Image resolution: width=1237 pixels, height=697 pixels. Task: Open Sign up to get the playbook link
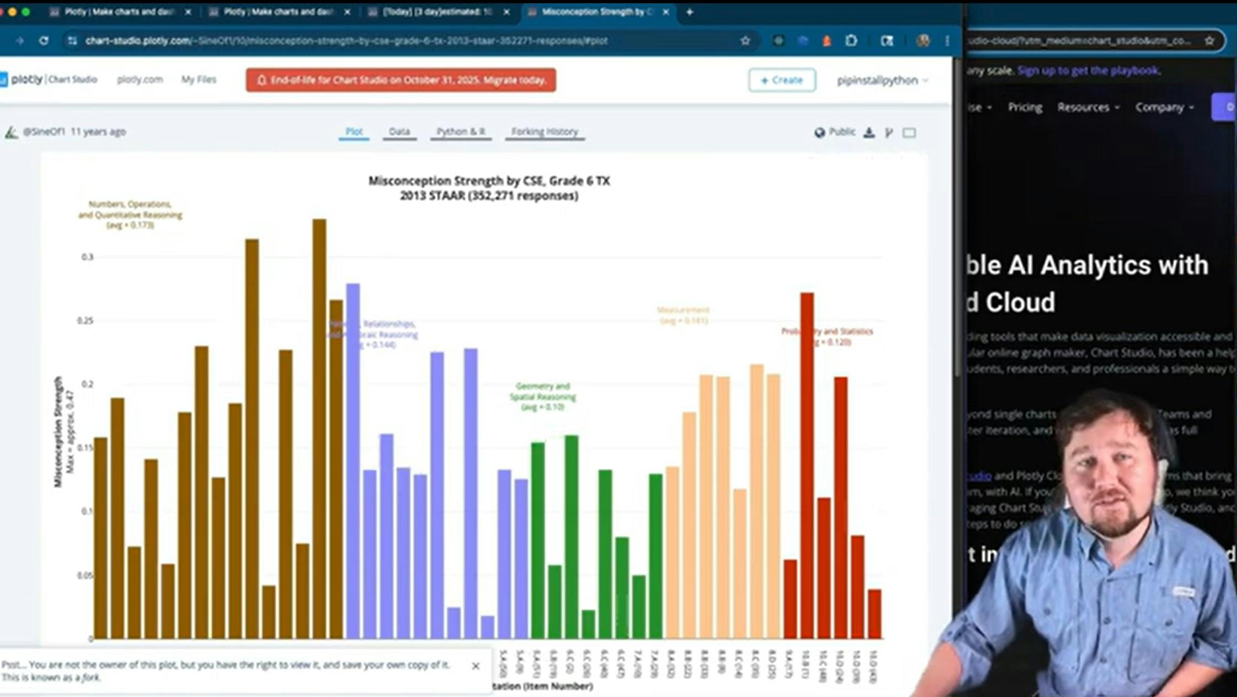tap(1088, 71)
